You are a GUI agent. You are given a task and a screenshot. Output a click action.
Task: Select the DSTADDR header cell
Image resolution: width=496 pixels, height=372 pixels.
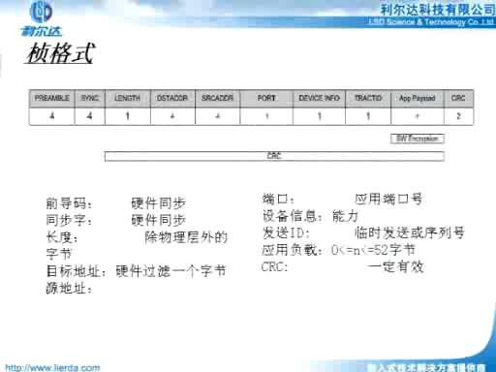click(172, 98)
